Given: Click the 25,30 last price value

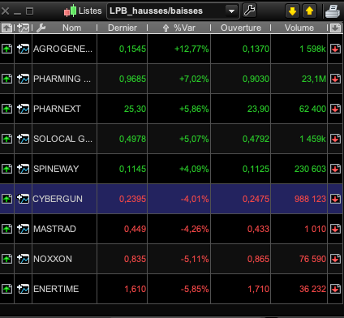Looking at the screenshot, I should click(135, 109).
